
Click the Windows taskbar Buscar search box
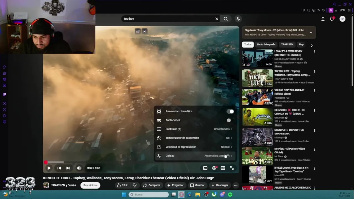coord(149,195)
